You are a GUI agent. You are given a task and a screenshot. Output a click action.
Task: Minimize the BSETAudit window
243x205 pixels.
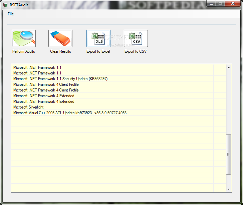(x=211, y=4)
